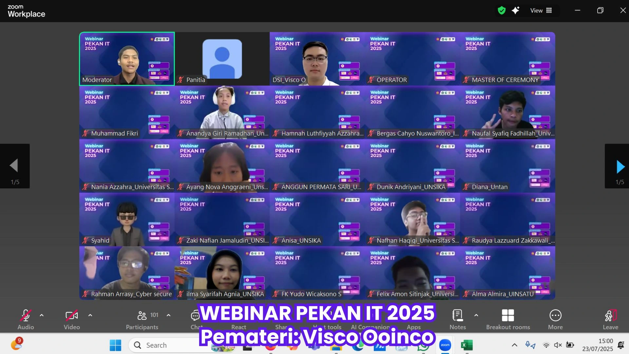Open the View layout menu
This screenshot has height=354, width=629.
click(541, 10)
